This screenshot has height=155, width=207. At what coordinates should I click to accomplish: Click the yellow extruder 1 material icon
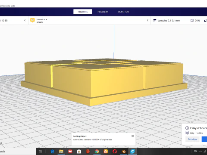click(32, 20)
